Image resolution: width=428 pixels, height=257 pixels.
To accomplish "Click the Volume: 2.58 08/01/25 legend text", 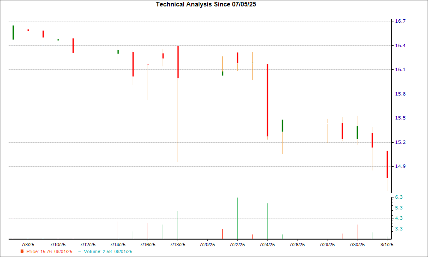I will click(x=108, y=251).
